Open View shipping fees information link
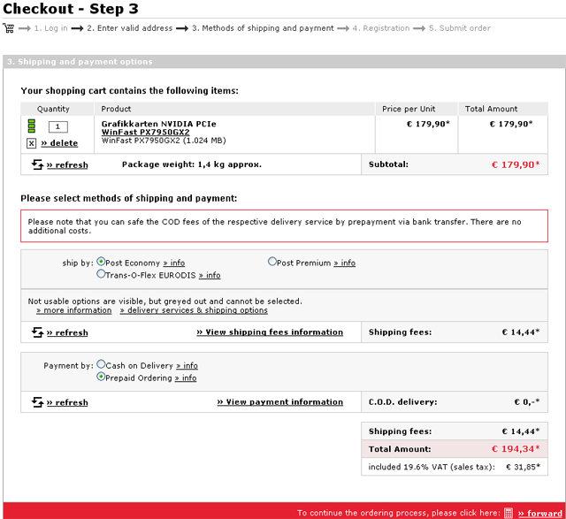Image resolution: width=566 pixels, height=519 pixels. click(270, 332)
